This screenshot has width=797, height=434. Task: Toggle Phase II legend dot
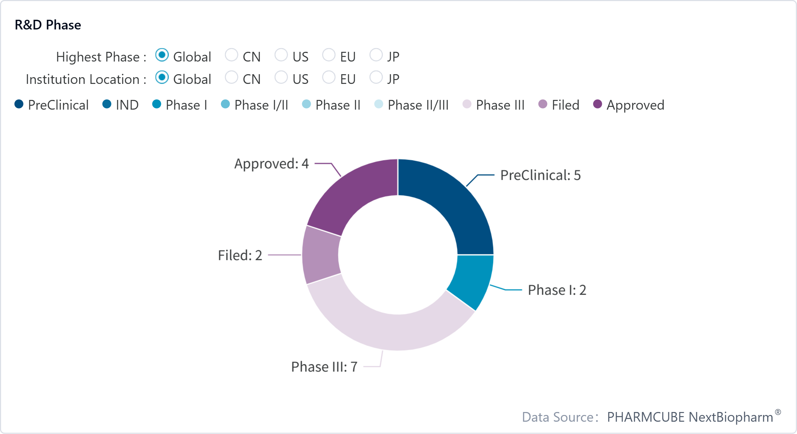[306, 104]
